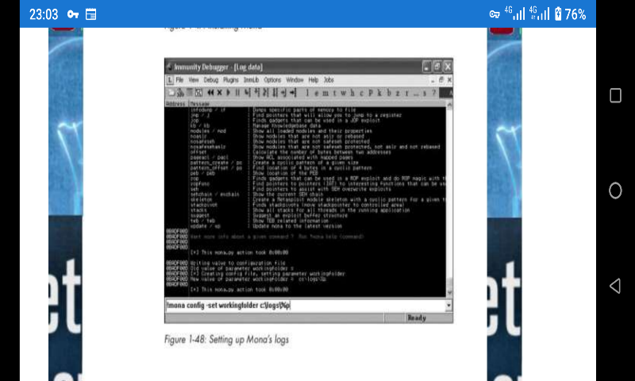This screenshot has height=381, width=635.
Task: Tap the Android back triangle button
Action: [x=615, y=286]
